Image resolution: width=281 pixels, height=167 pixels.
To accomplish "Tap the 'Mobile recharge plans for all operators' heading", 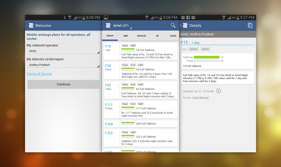I will [58, 37].
